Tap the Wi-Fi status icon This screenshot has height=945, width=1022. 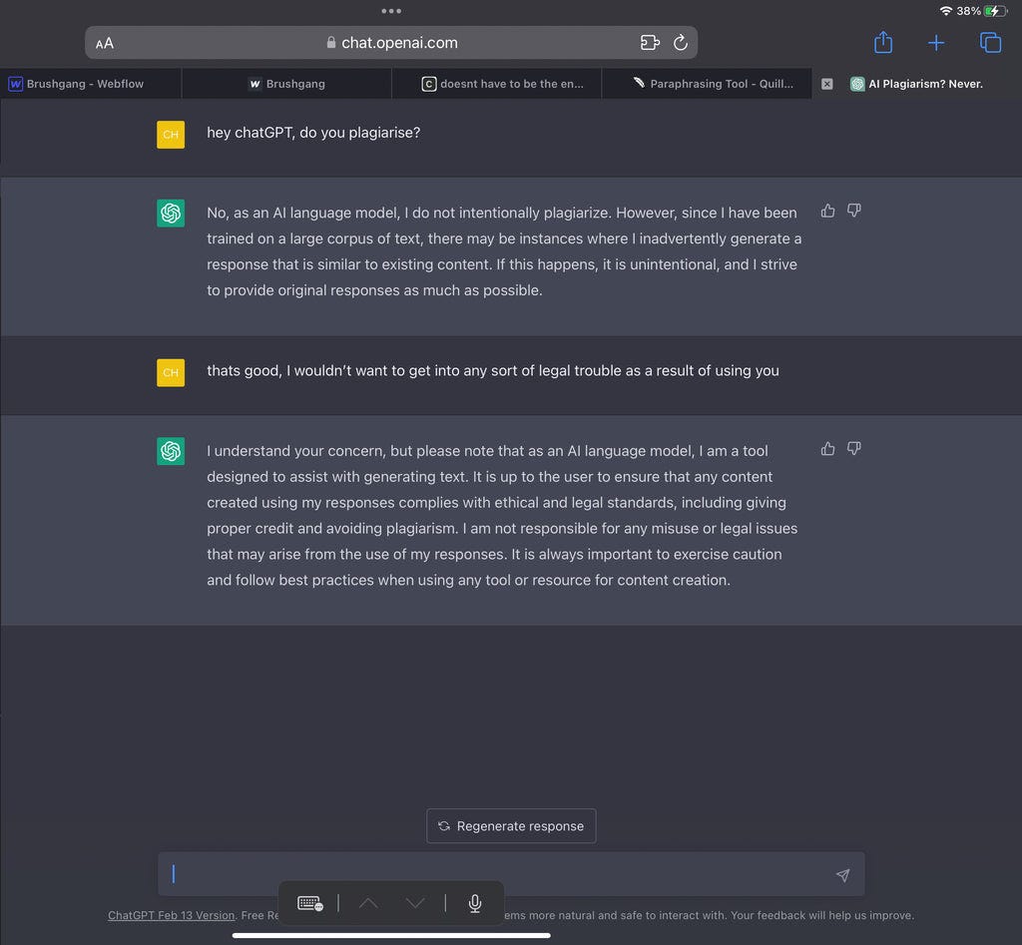(x=946, y=10)
